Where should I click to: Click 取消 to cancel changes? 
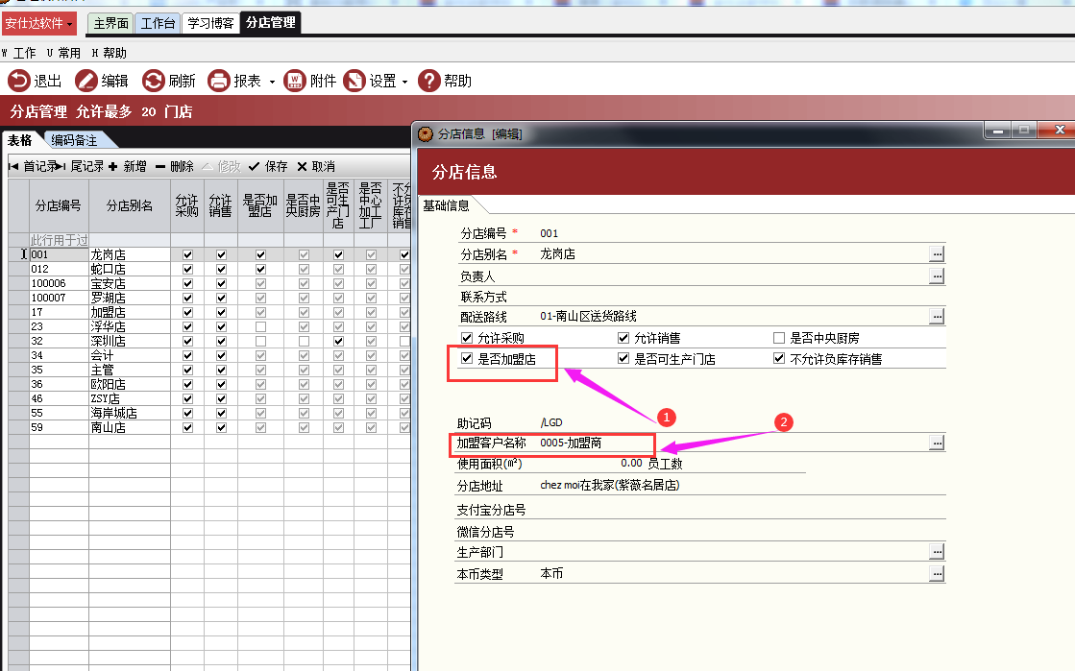[x=316, y=167]
